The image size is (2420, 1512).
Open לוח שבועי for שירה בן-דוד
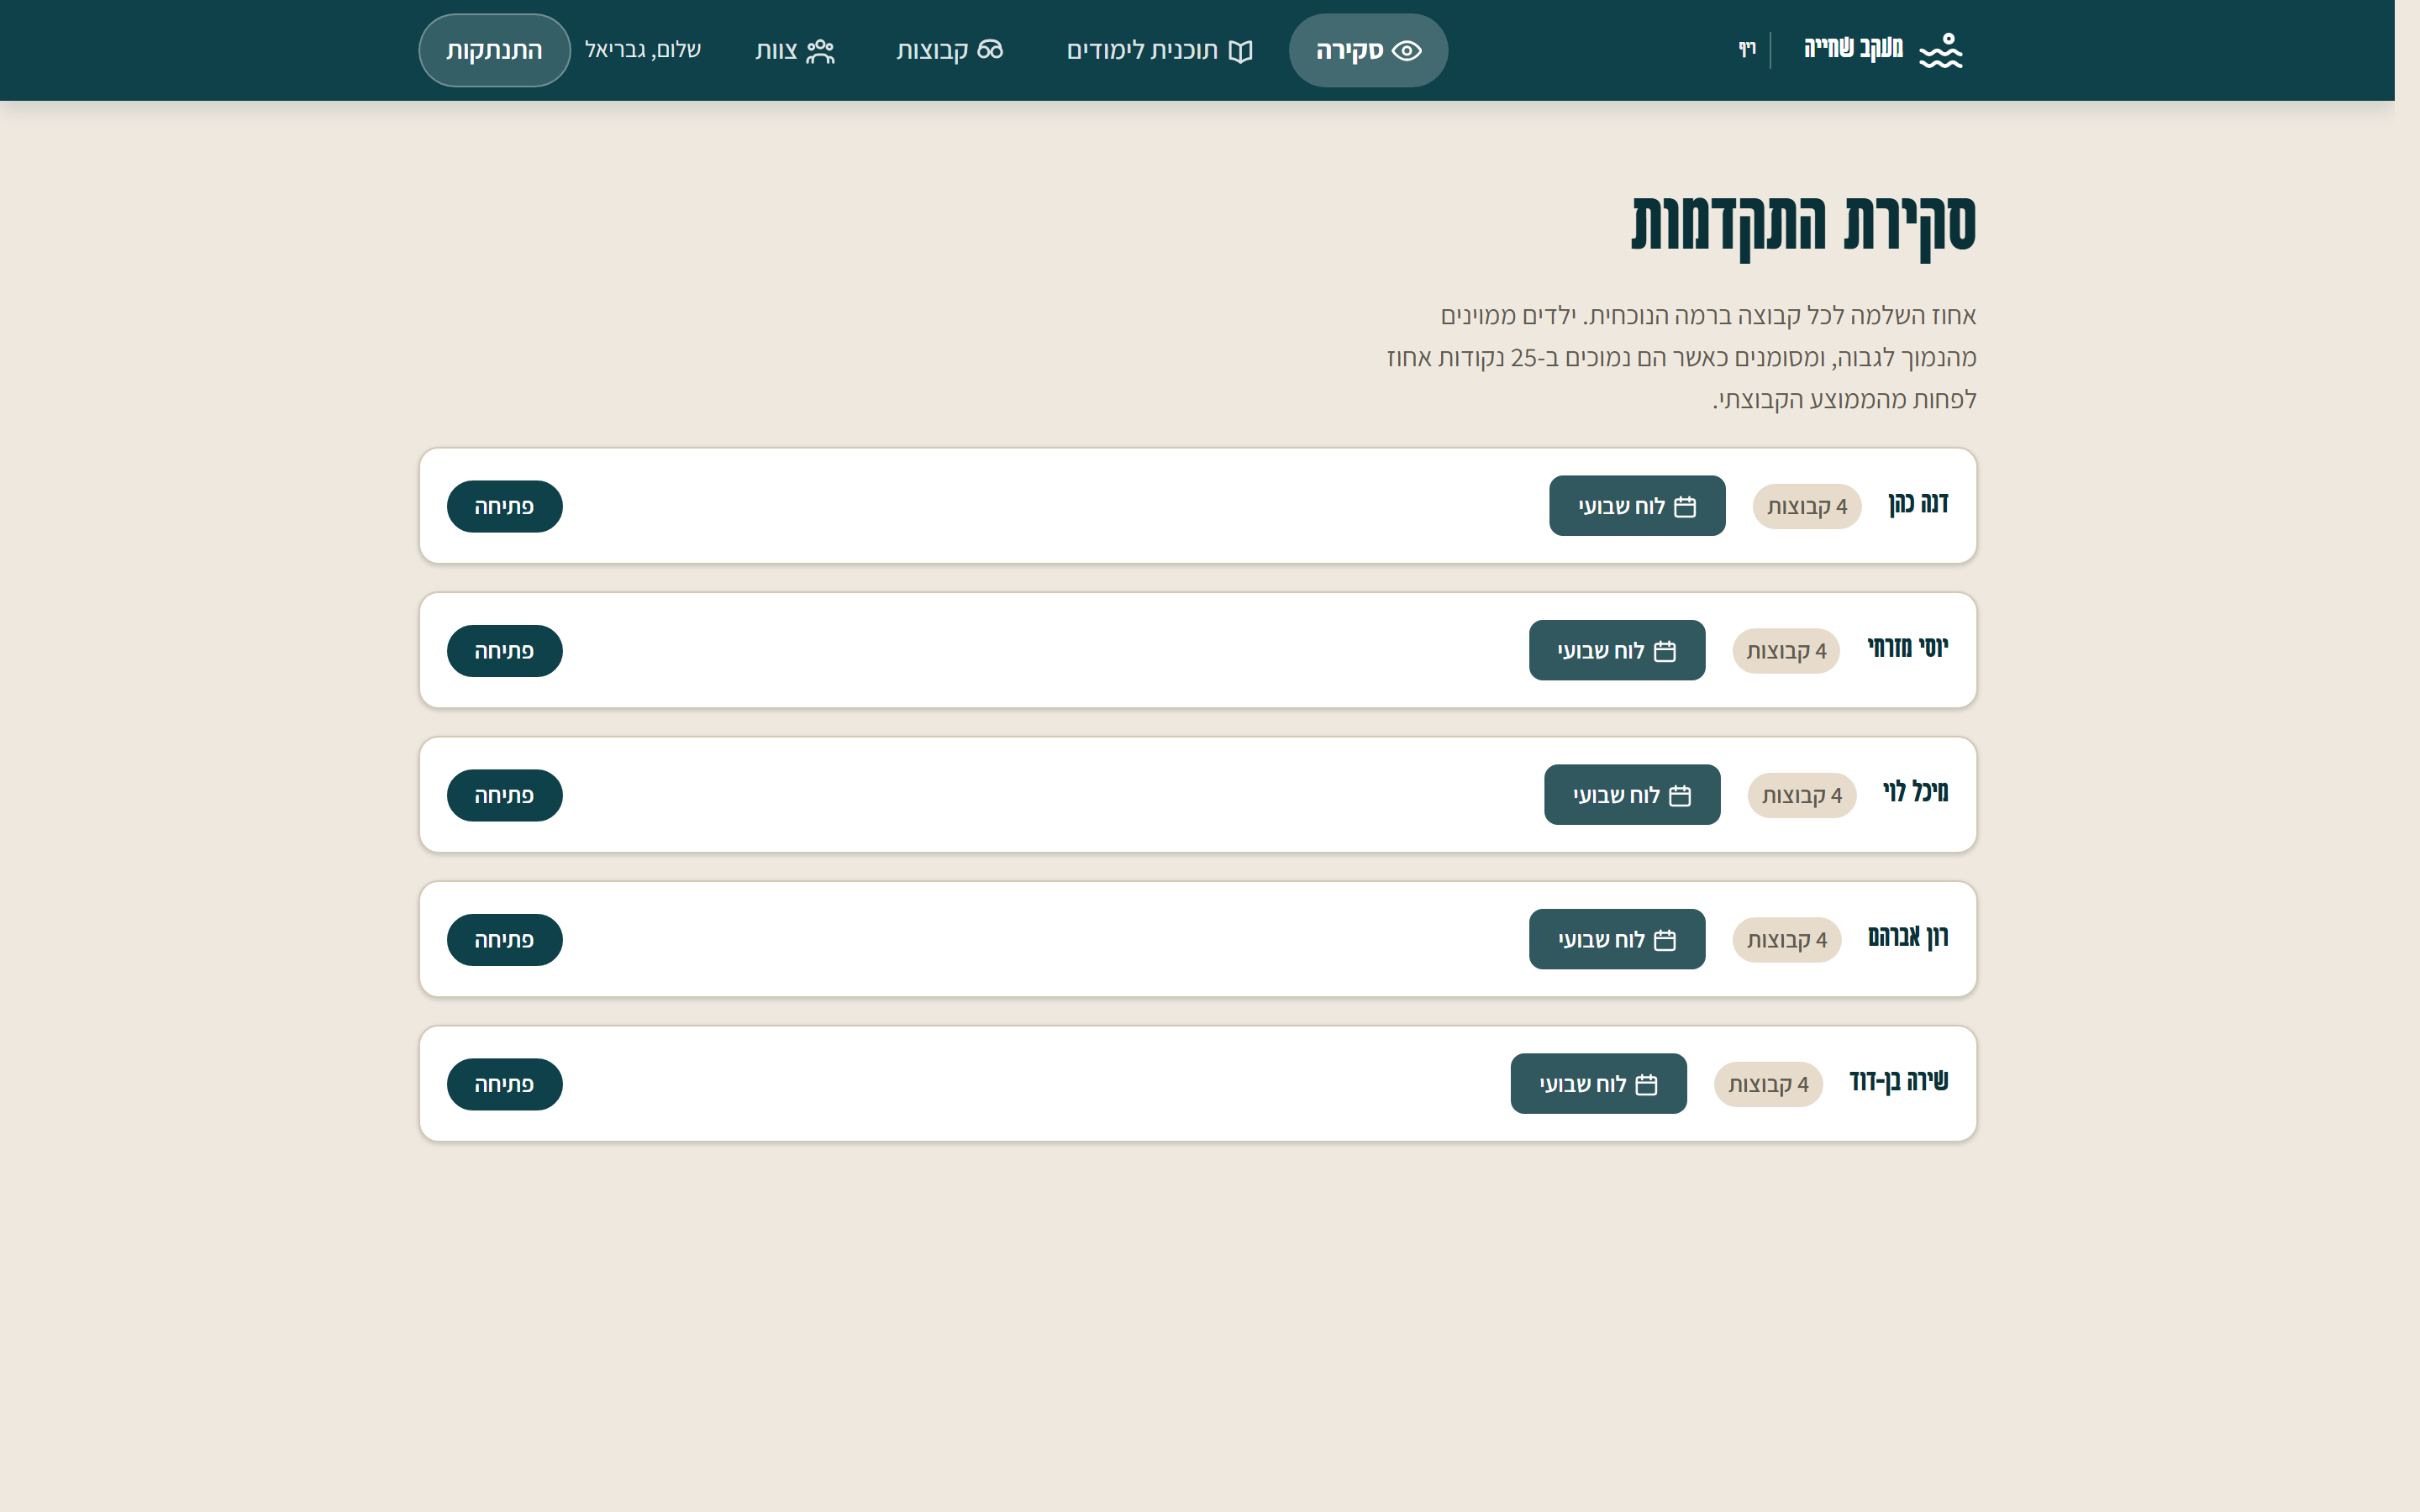(1598, 1084)
